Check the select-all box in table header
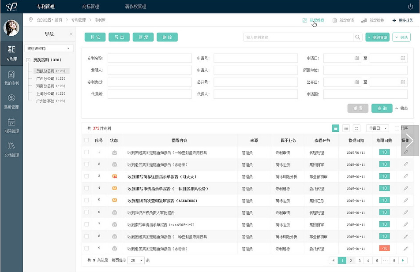The image size is (420, 272). [86, 141]
